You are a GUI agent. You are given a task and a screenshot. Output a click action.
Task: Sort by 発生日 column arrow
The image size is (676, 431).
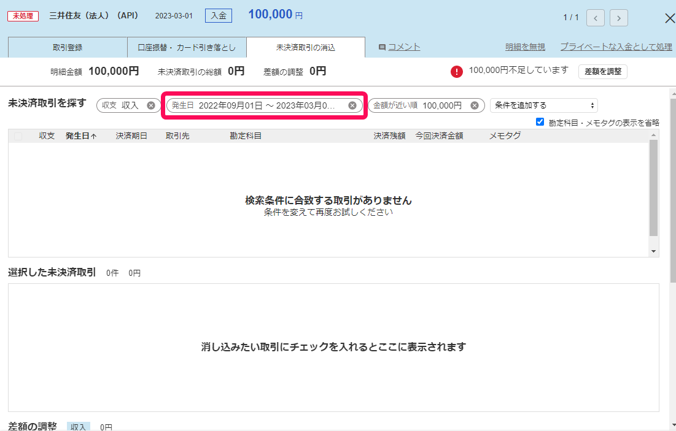[93, 136]
